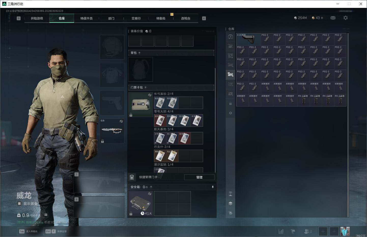Open the 门禁卡包 help question mark

click(x=145, y=87)
